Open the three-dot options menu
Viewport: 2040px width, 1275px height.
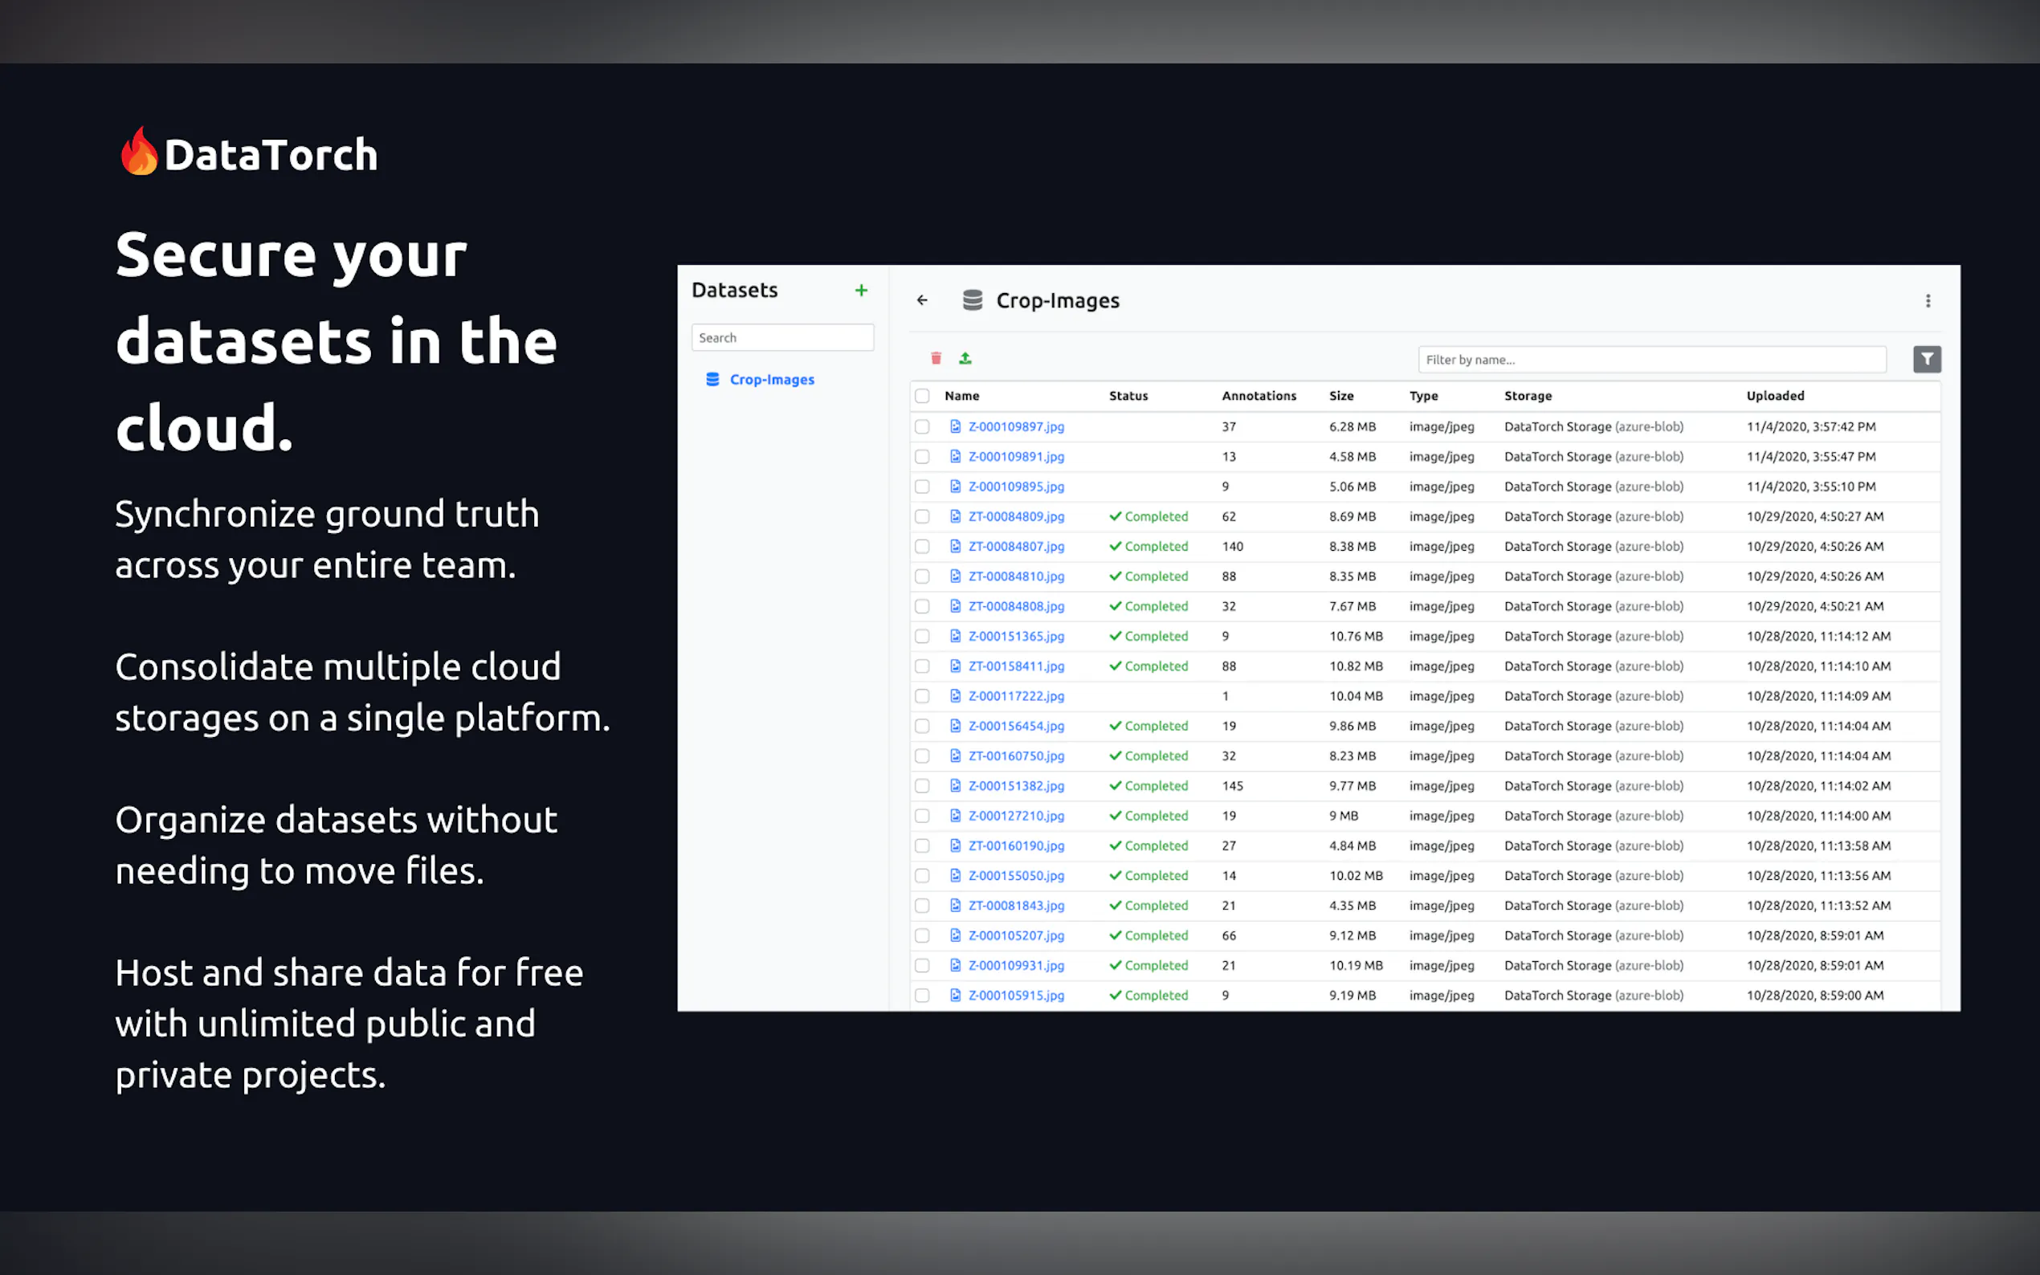click(1928, 301)
